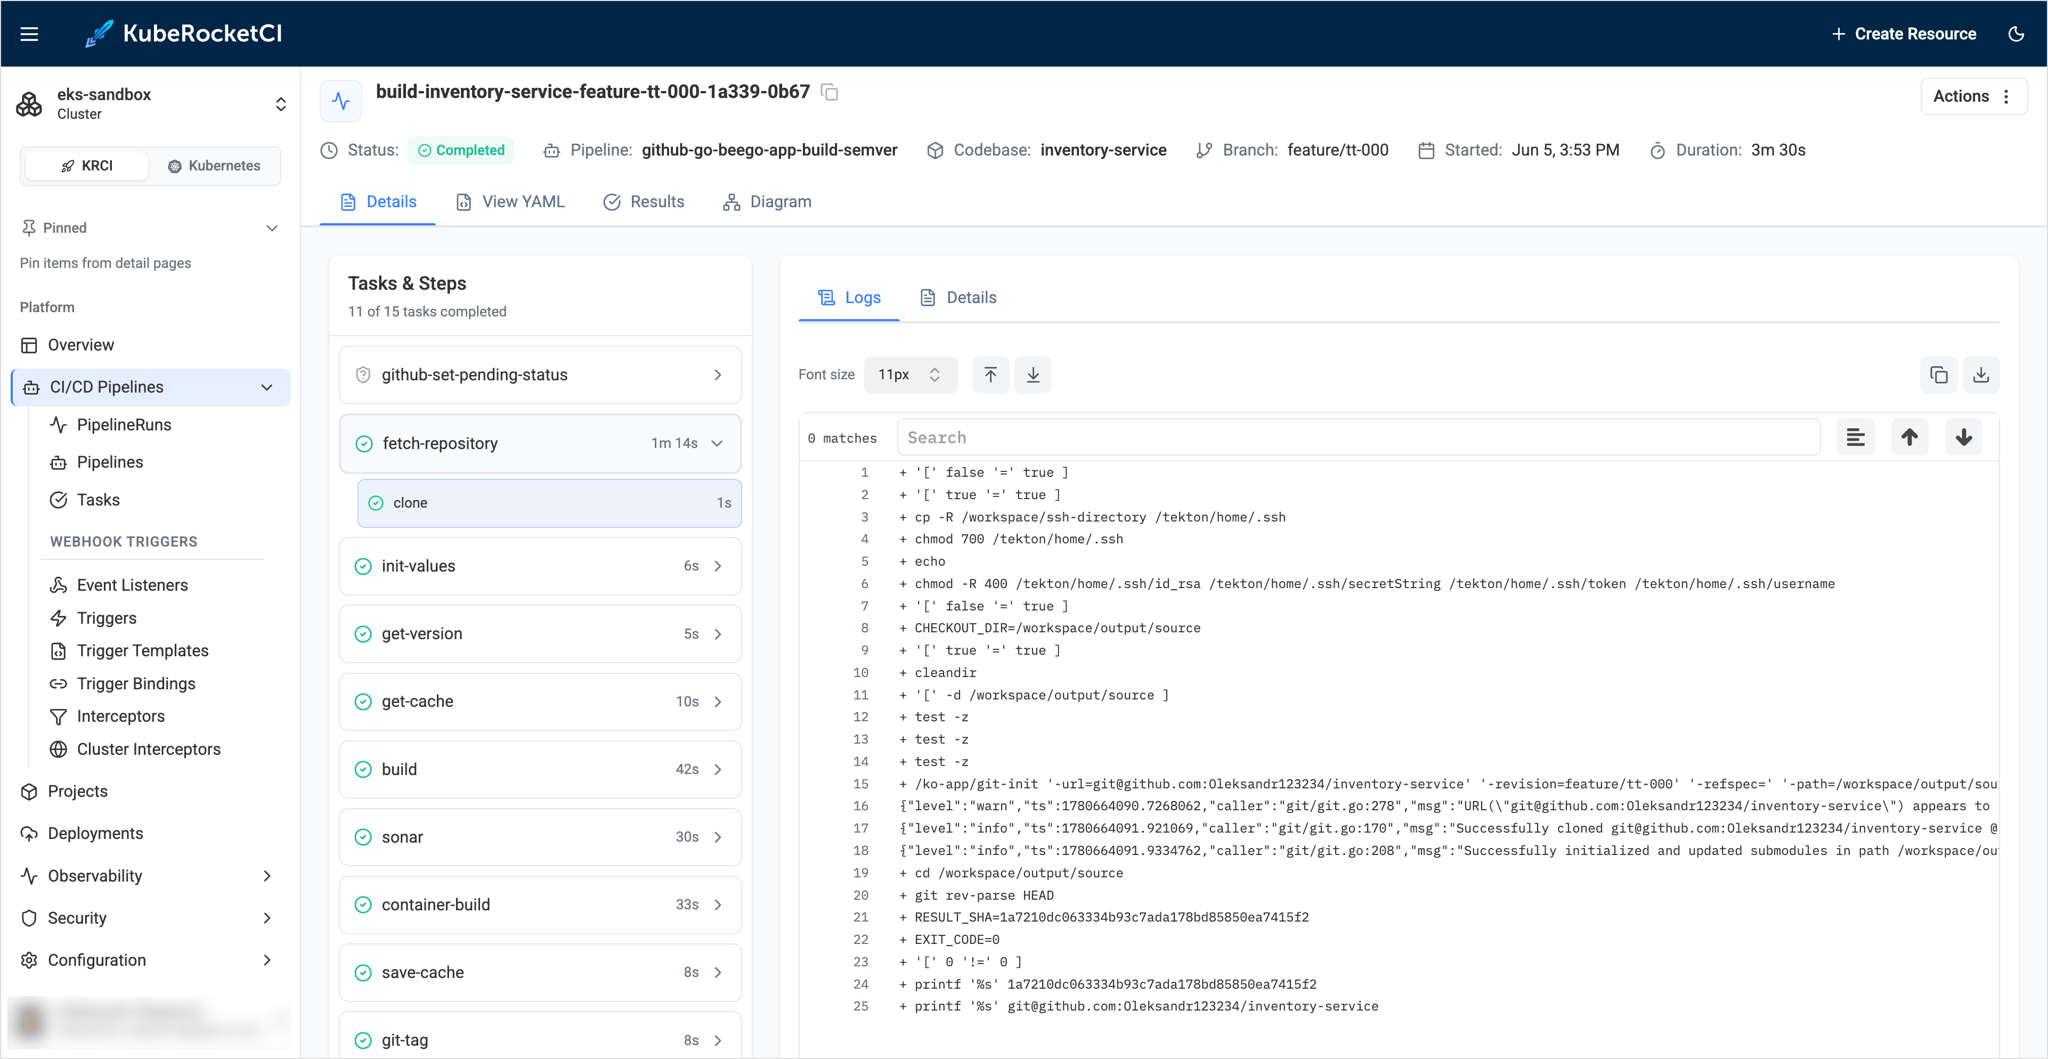This screenshot has width=2048, height=1059.
Task: Download the logs file
Action: click(x=1980, y=374)
